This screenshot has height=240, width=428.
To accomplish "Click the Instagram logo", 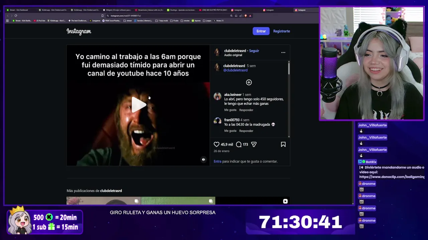I will tap(79, 31).
